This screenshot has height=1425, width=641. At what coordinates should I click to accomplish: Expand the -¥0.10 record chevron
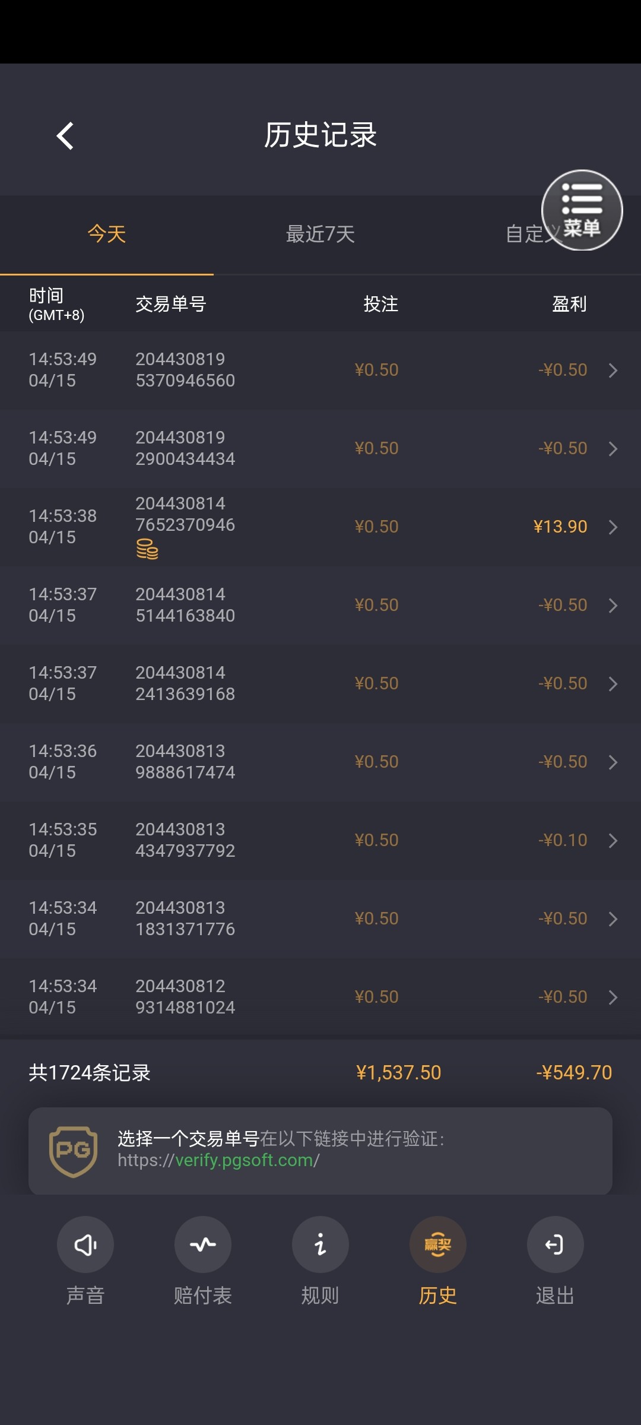613,841
